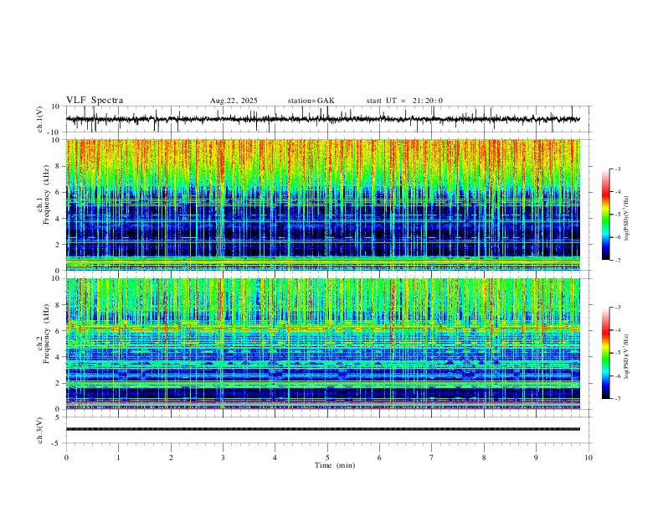Viewport: 663px width, 513px height.
Task: Click the "4" kHz tick on ch.1 frequency axis
Action: pos(58,219)
